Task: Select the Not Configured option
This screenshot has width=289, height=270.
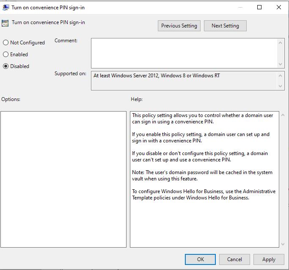Action: (6, 43)
